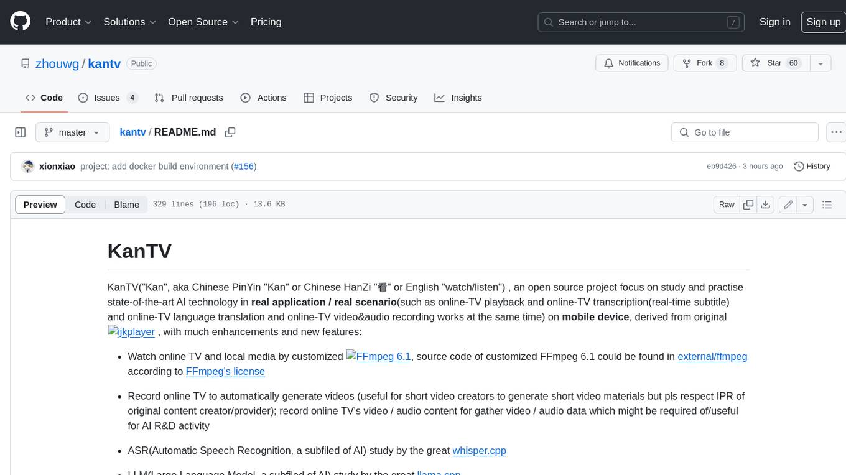
Task: Switch to the Insights tab
Action: [x=458, y=98]
